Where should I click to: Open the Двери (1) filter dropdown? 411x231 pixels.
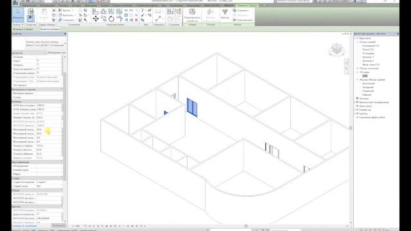(30, 53)
